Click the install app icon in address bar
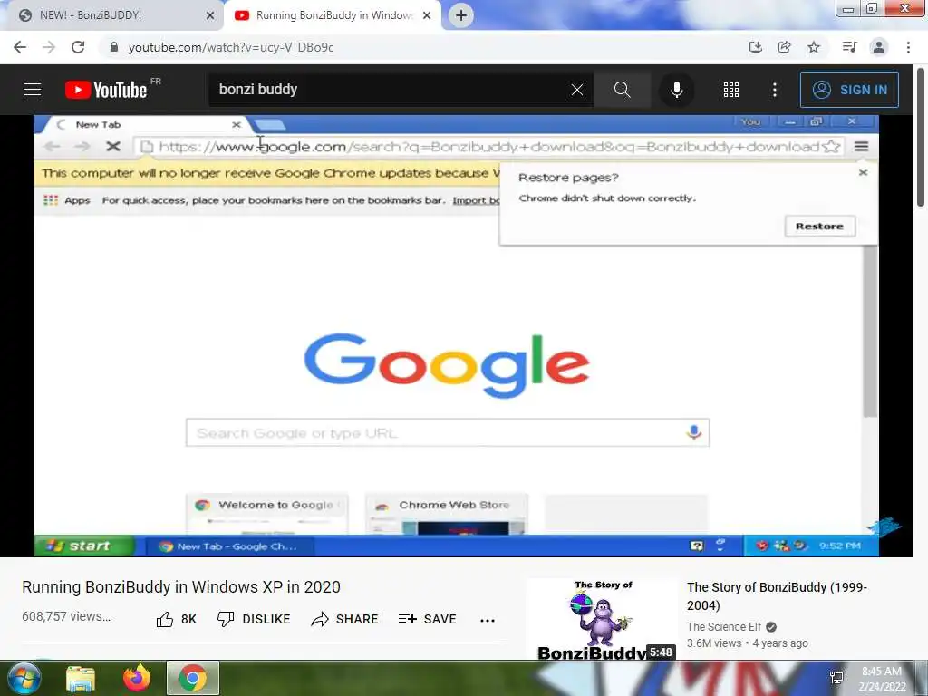This screenshot has width=928, height=696. pos(755,47)
